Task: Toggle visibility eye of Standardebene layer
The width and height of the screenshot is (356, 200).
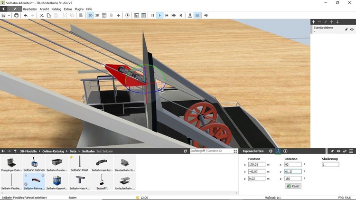Action: coord(352,29)
